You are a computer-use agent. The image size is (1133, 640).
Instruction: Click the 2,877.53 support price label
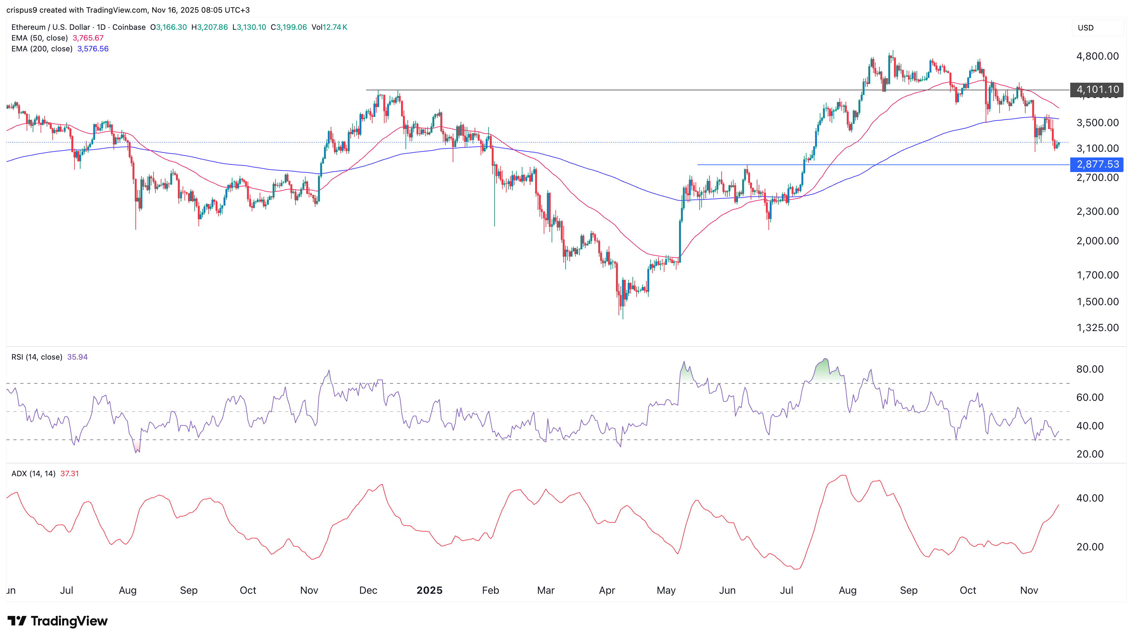[1097, 165]
